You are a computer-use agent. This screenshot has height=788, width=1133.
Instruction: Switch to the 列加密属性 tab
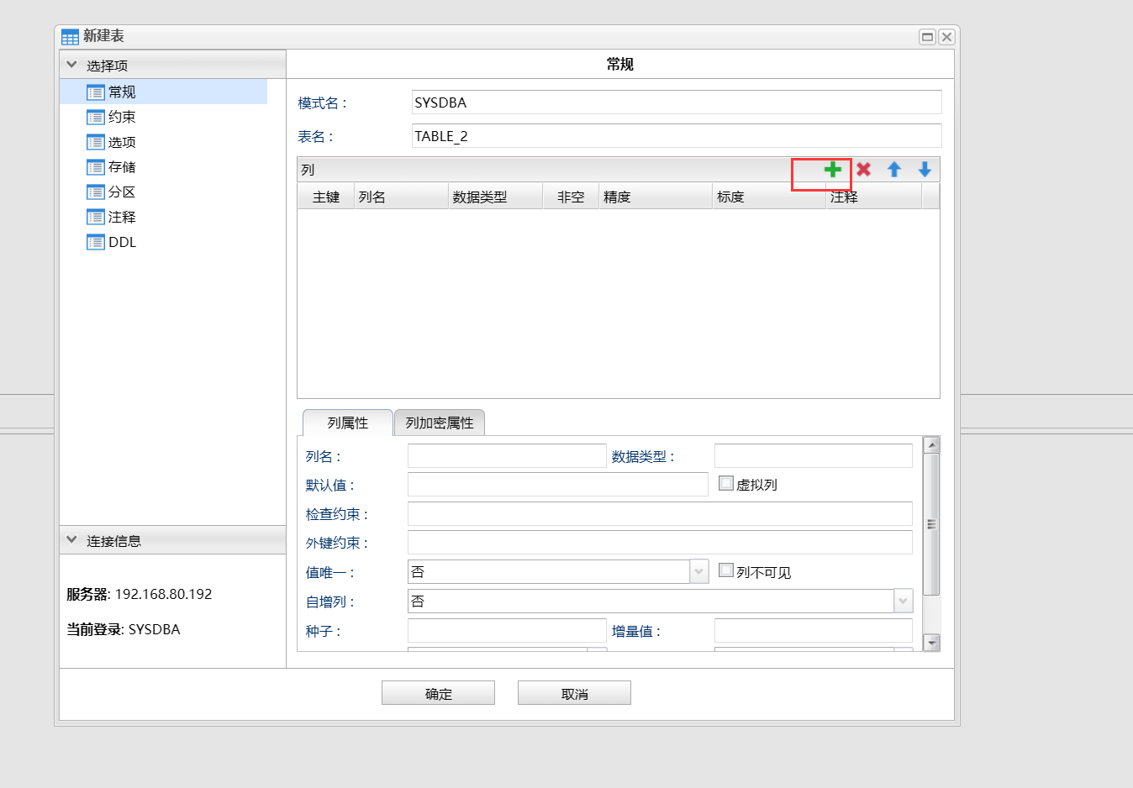pos(439,422)
